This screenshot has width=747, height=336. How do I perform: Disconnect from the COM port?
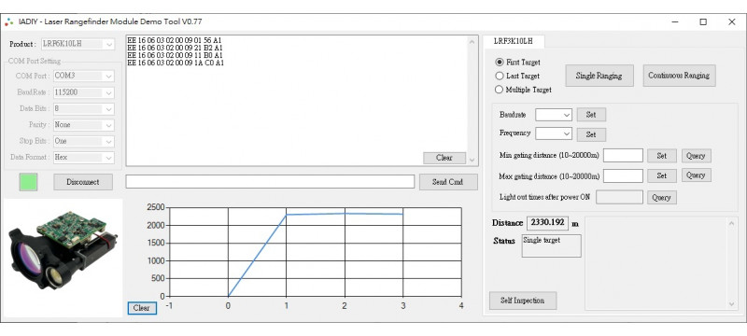83,182
